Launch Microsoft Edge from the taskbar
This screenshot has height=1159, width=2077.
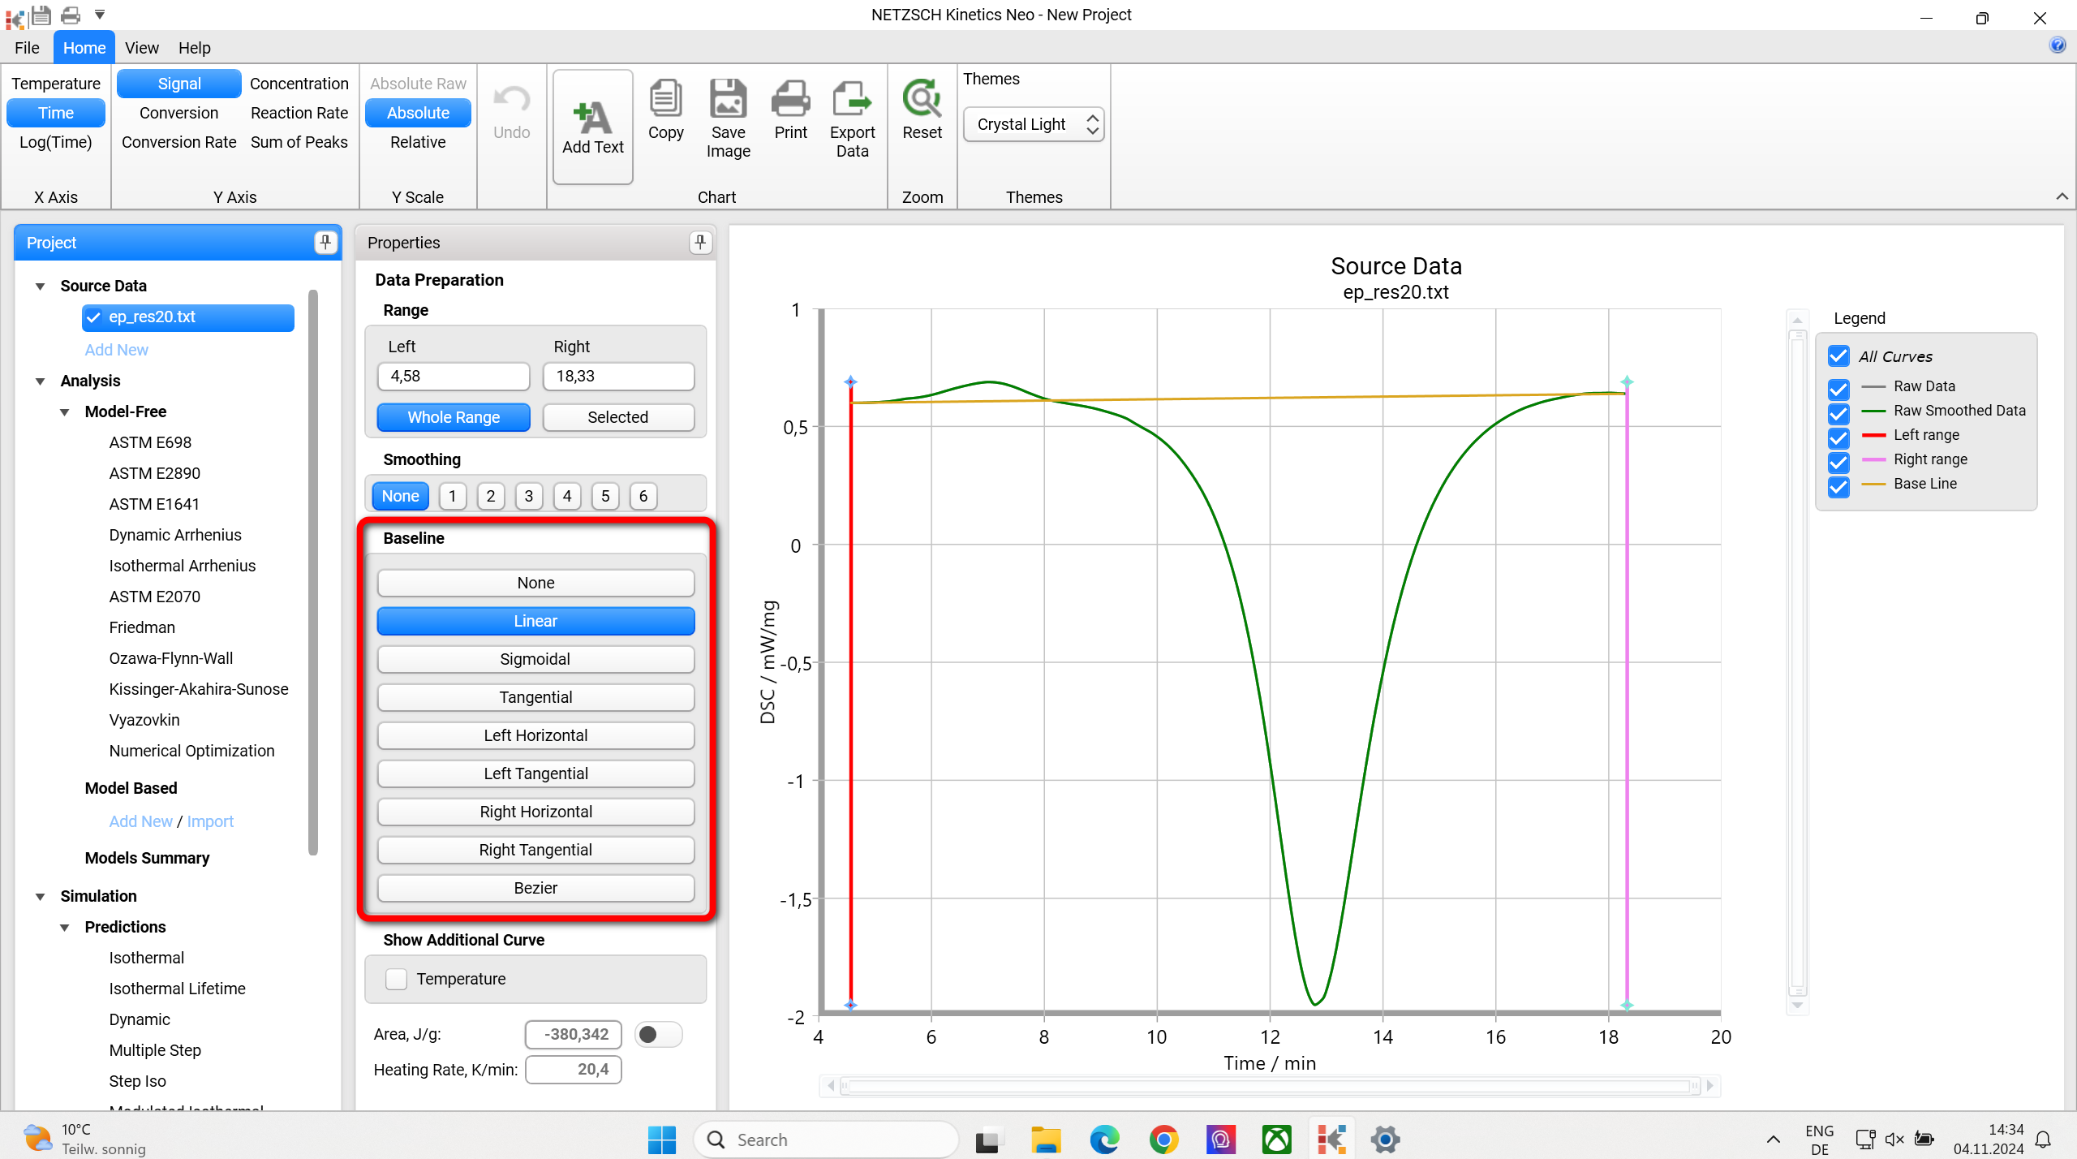[1104, 1140]
